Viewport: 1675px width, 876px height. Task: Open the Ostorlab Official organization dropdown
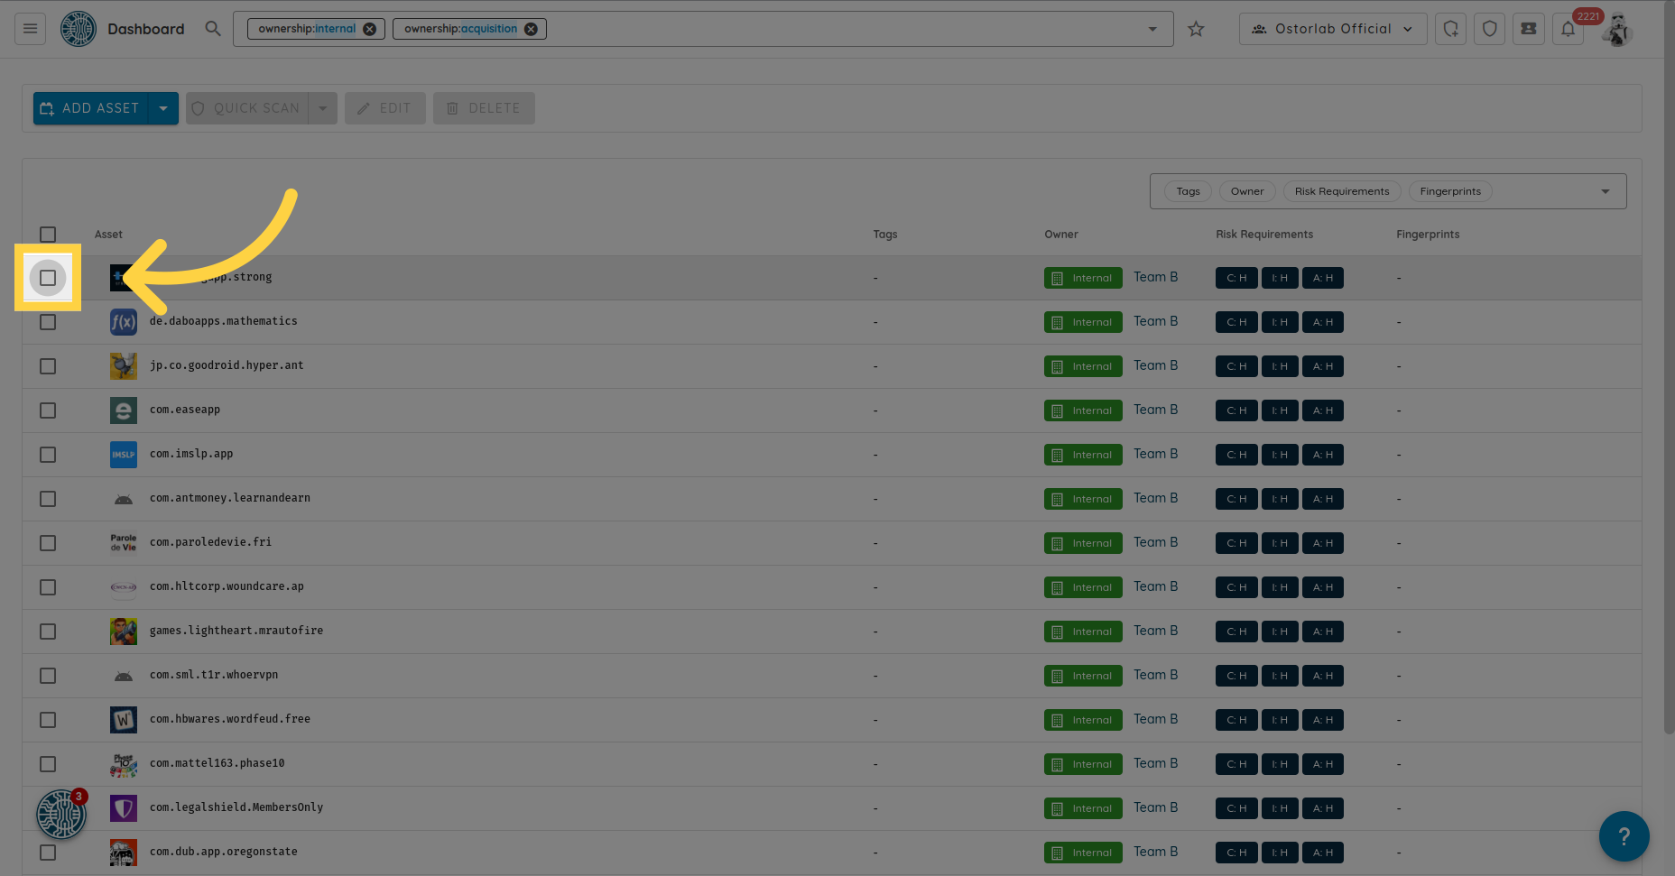(1332, 29)
